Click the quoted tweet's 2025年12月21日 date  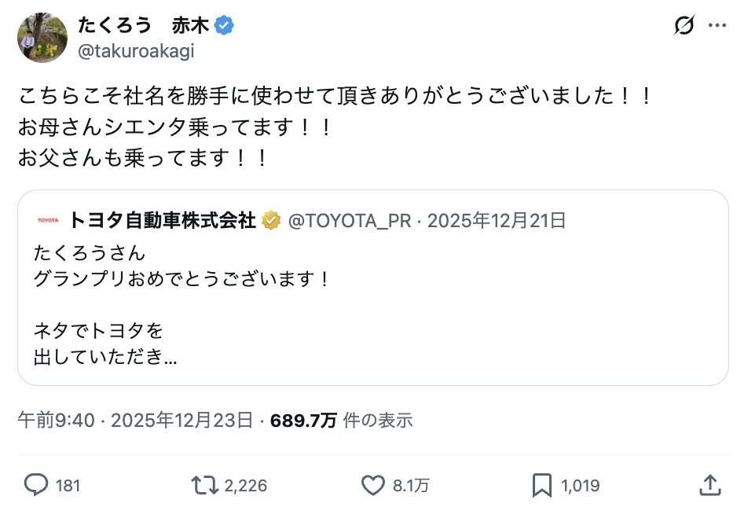[497, 221]
